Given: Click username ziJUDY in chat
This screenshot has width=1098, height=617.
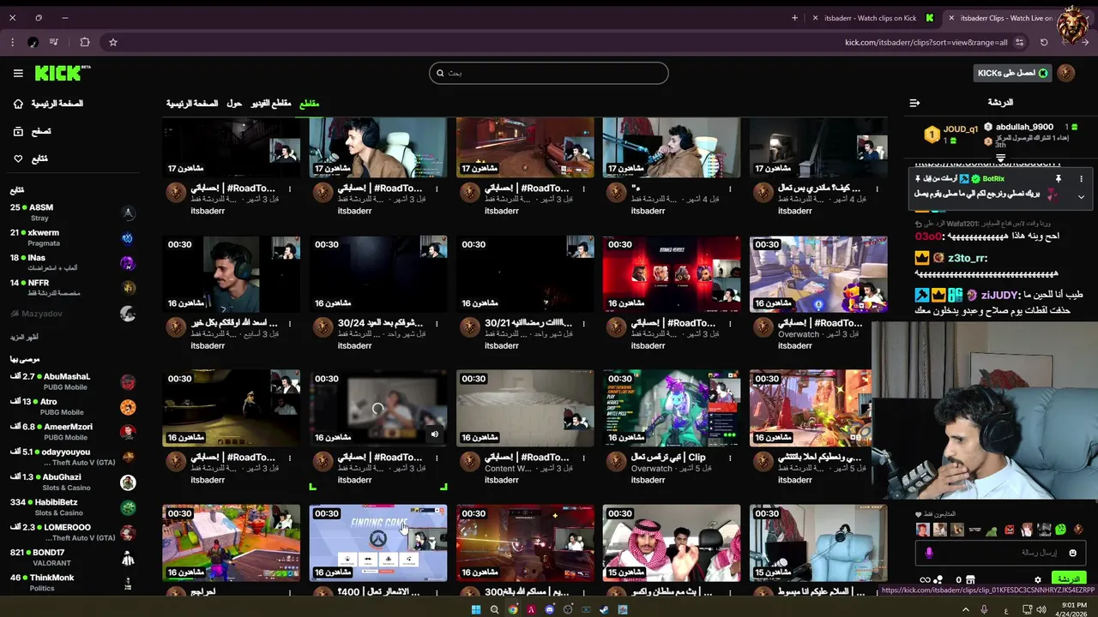Looking at the screenshot, I should click(x=1000, y=295).
